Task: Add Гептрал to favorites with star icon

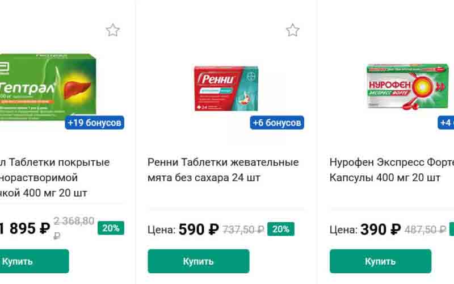Action: click(113, 31)
